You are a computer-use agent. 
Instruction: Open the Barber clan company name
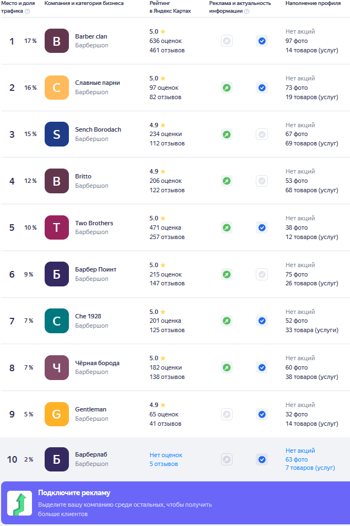(x=91, y=36)
